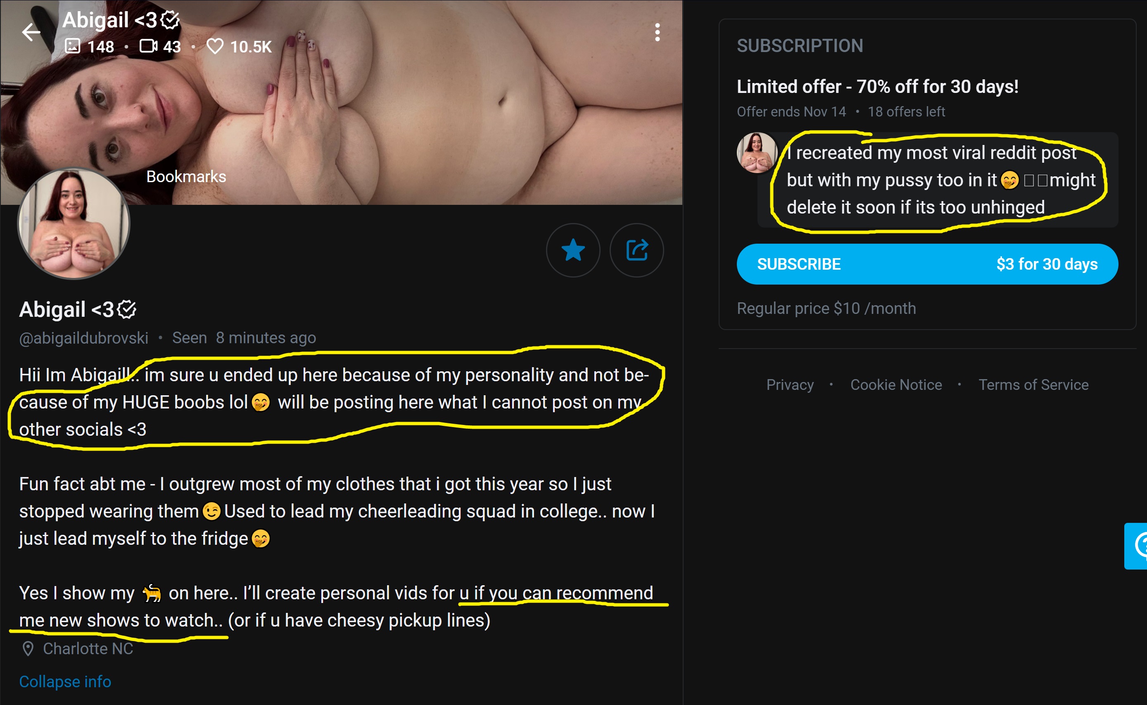Open the help widget at right edge
This screenshot has width=1147, height=705.
[x=1138, y=546]
